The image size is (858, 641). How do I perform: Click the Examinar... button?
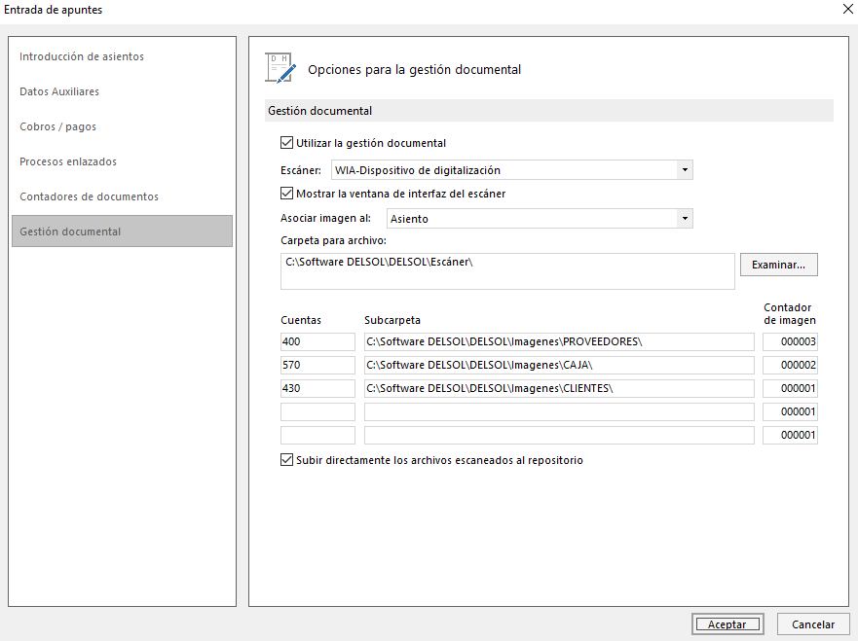(779, 265)
